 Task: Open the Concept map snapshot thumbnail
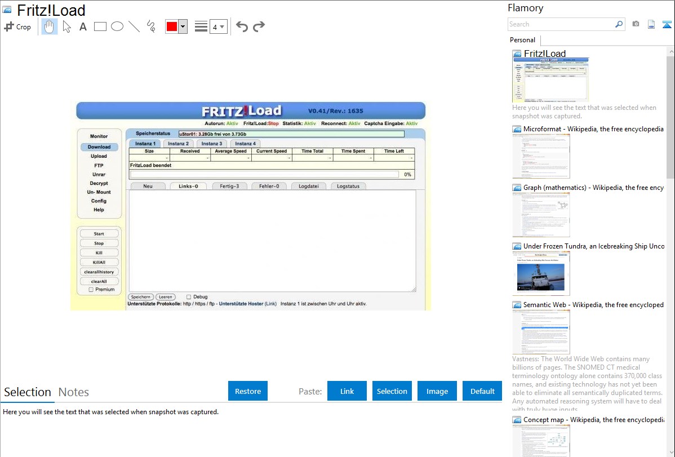[x=541, y=440]
